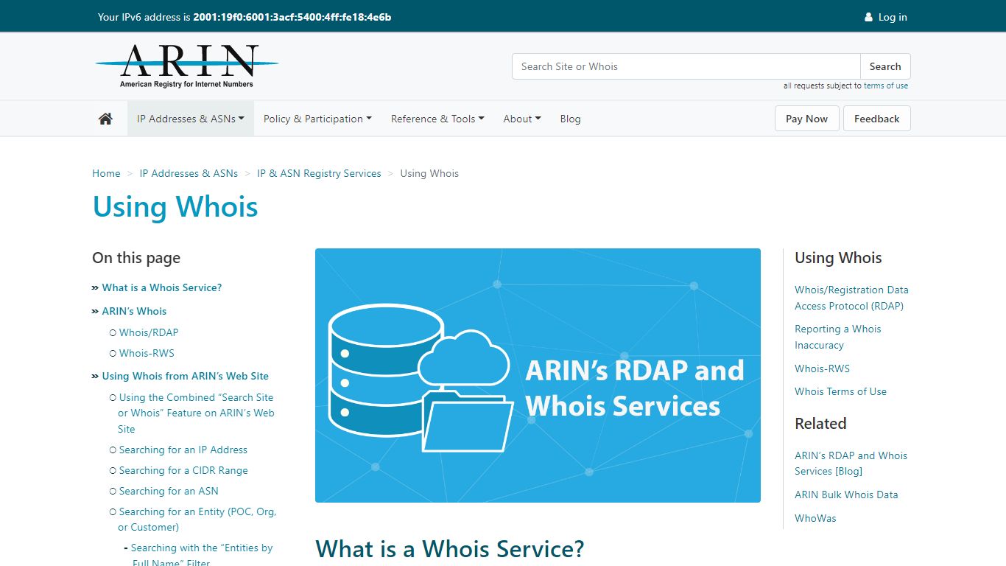Screen dimensions: 1006x566
Task: Click the Pay Now button
Action: point(806,119)
